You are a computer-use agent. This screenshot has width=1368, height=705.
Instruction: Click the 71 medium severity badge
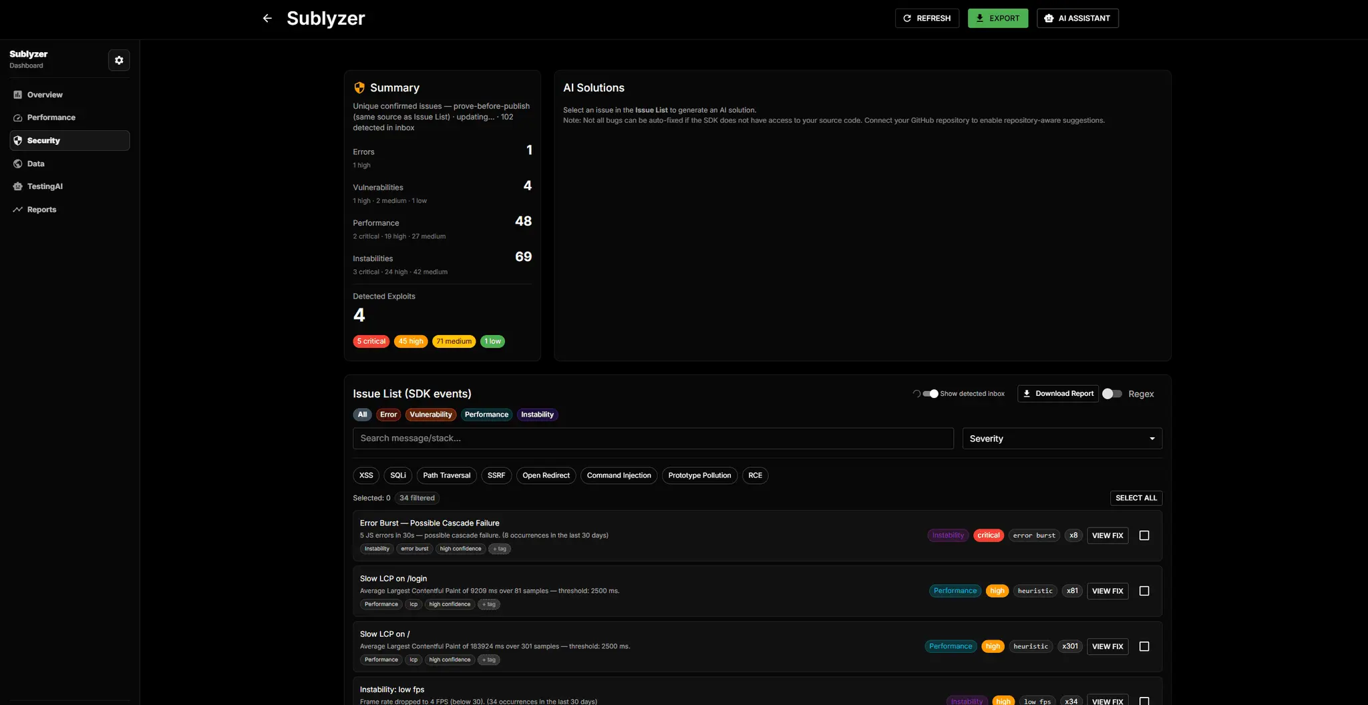(454, 341)
